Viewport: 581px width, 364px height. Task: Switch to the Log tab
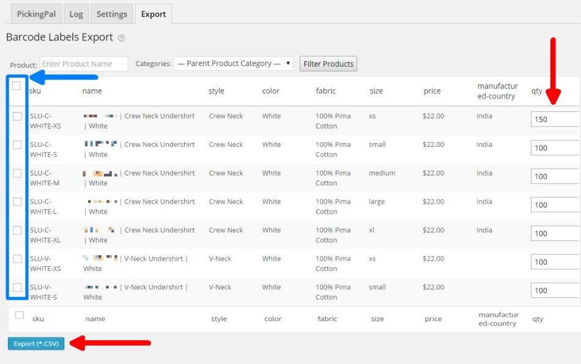click(76, 13)
